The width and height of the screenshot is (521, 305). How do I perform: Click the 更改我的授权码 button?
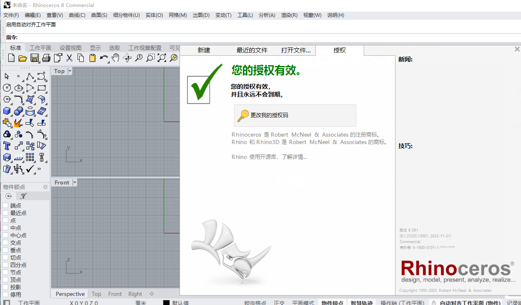coord(295,116)
